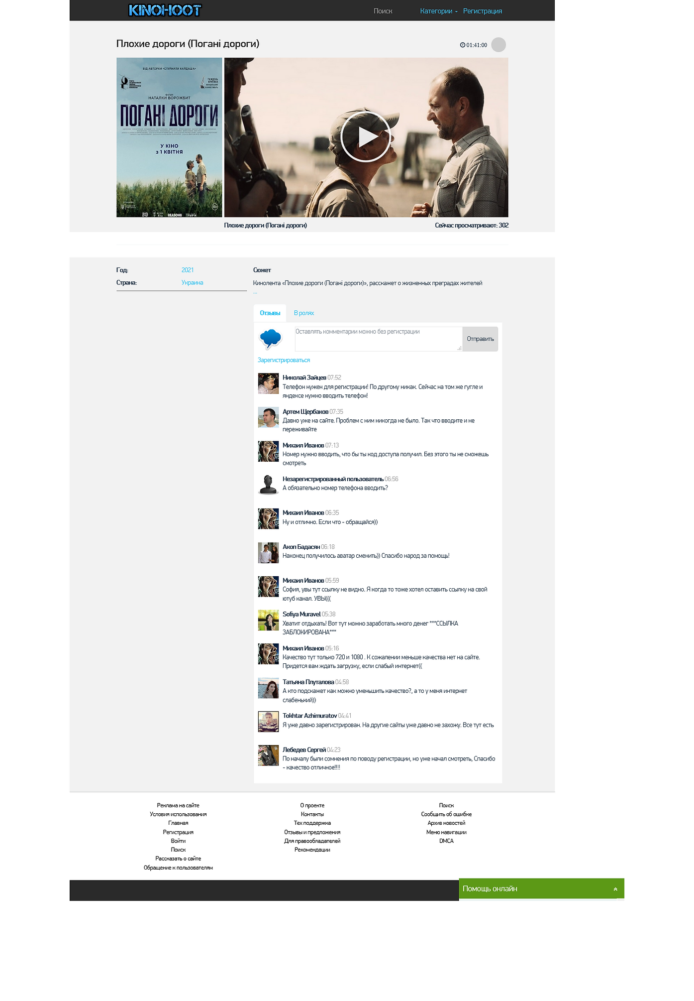
Task: Open Sofiya Muravel's avatar
Action: point(268,620)
